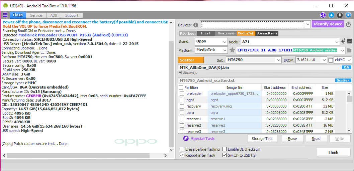Check the reserve2 partition
The image size is (354, 171).
click(182, 125)
